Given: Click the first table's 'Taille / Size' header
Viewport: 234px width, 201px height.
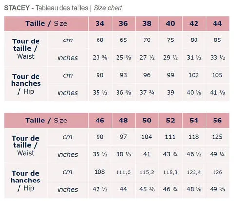Looking at the screenshot, I should tap(46, 23).
